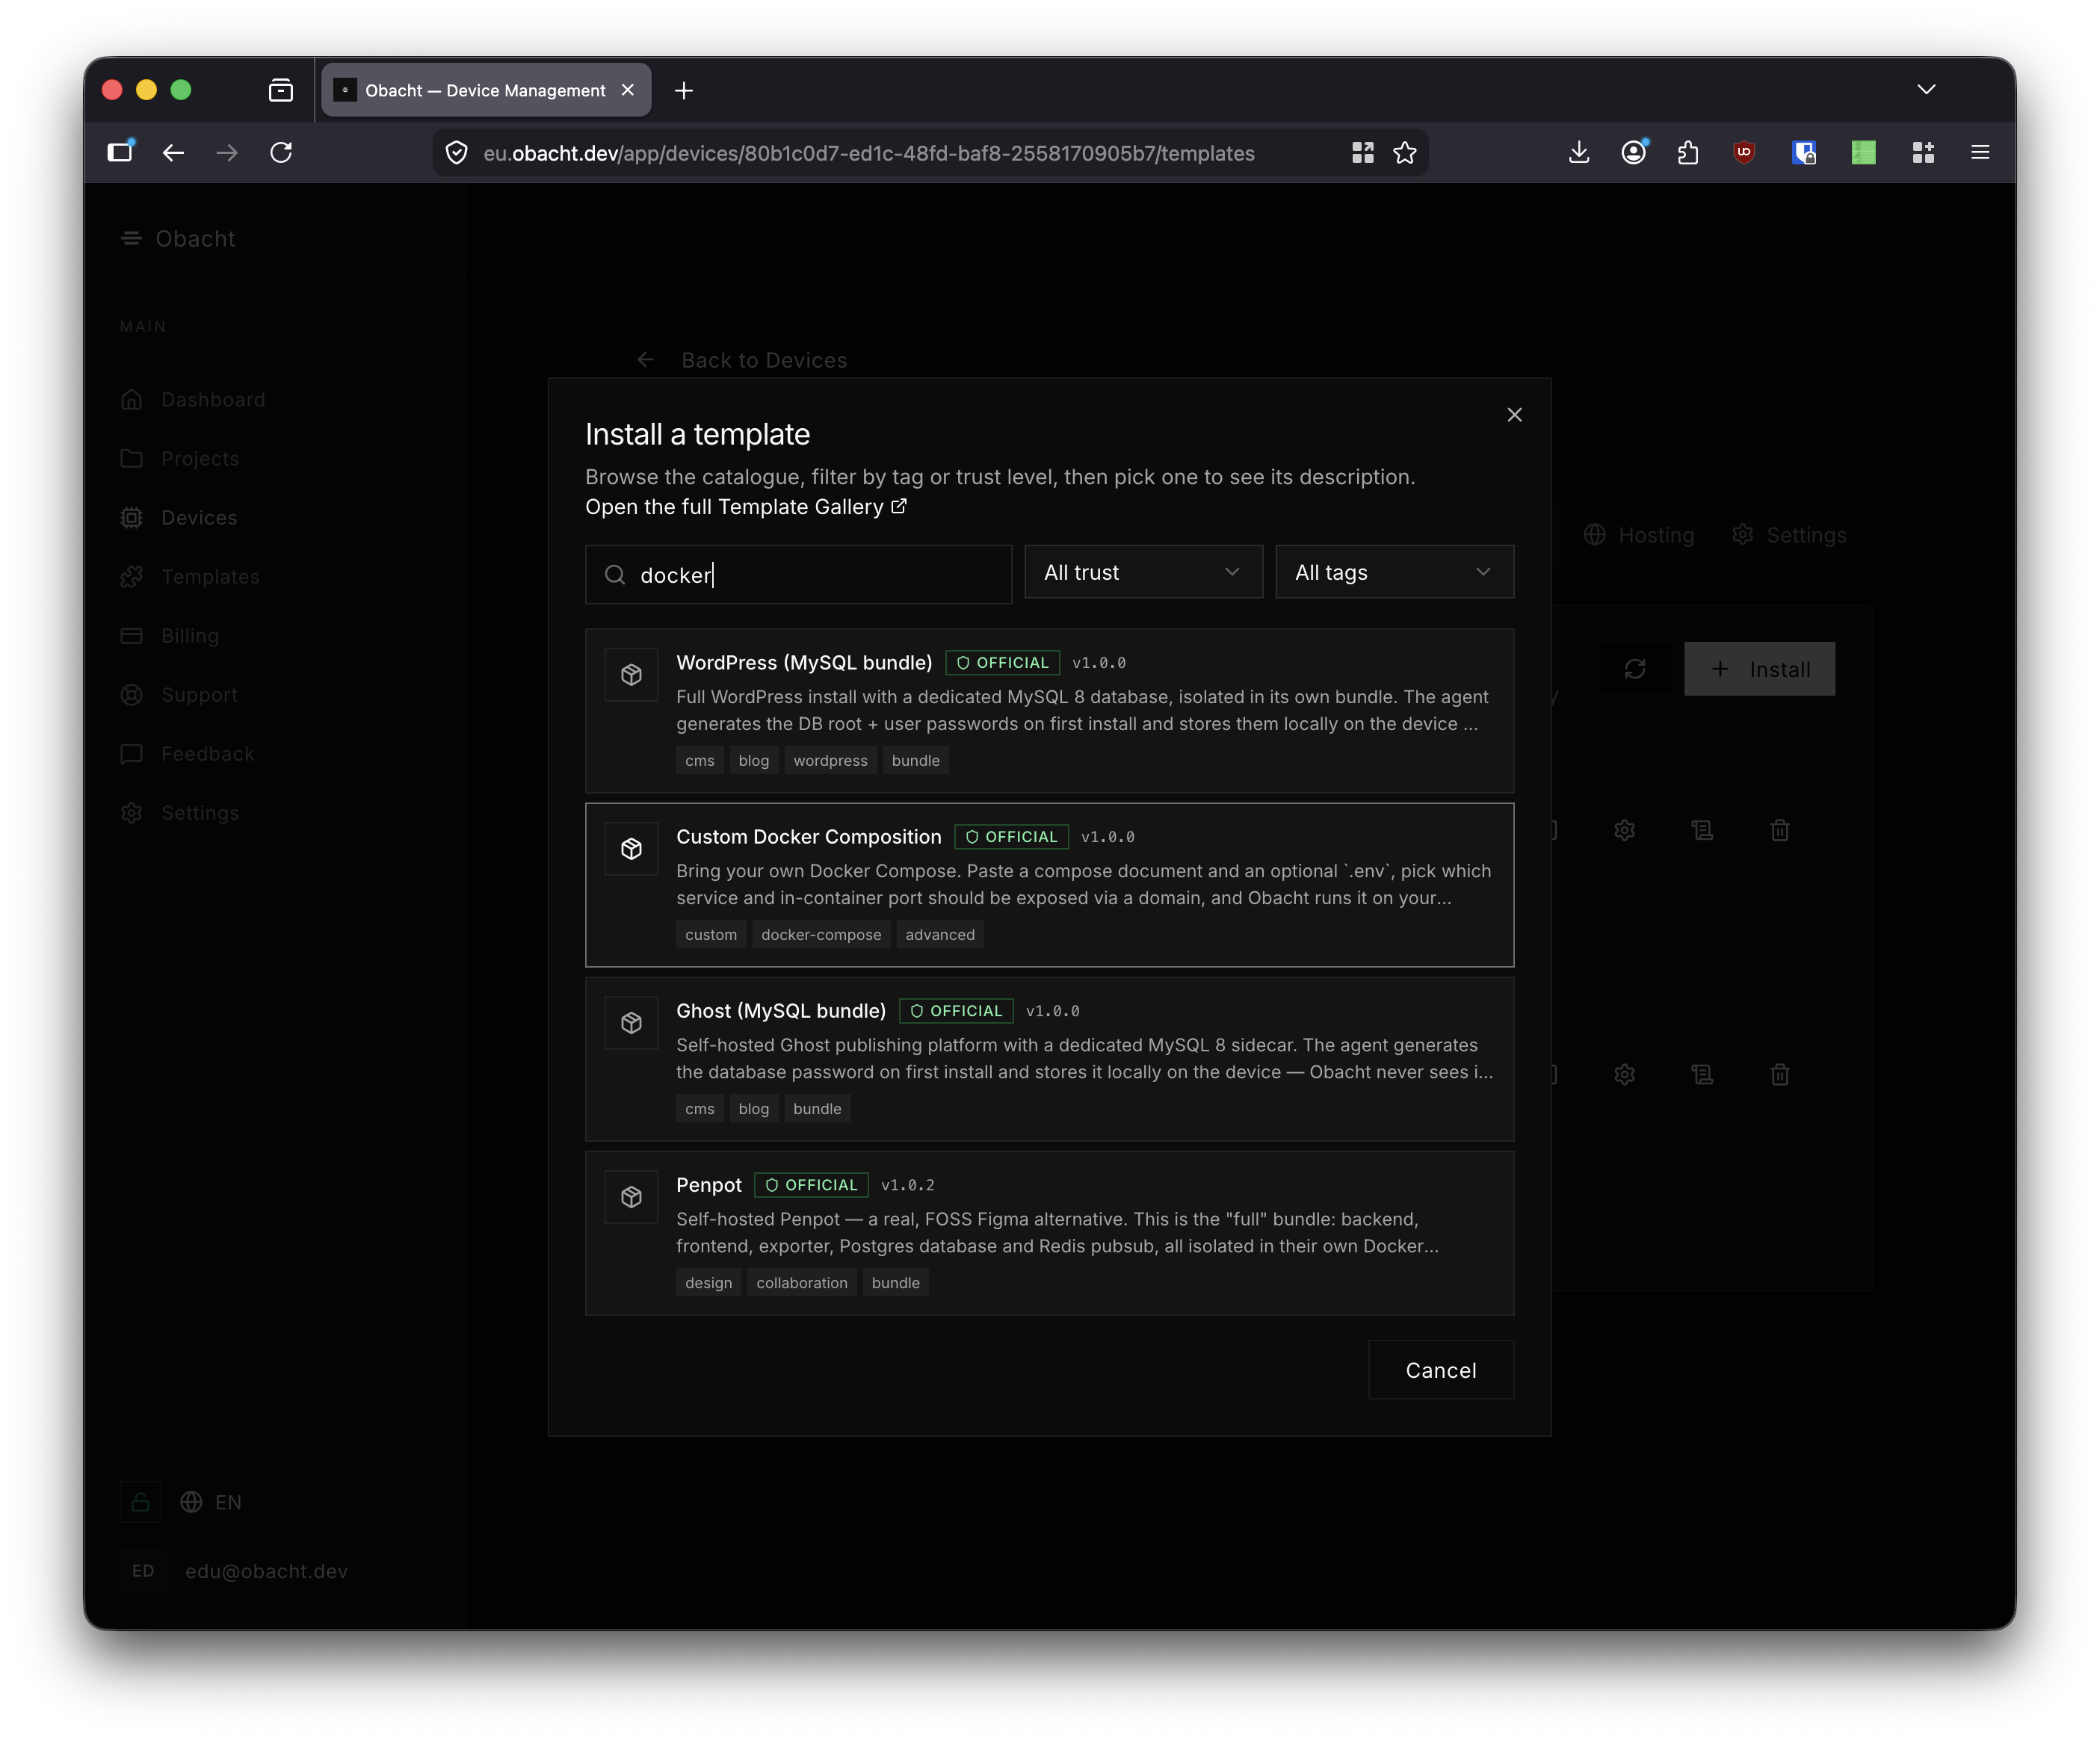Click the Ghost template package icon
The image size is (2100, 1741).
pyautogui.click(x=631, y=1023)
